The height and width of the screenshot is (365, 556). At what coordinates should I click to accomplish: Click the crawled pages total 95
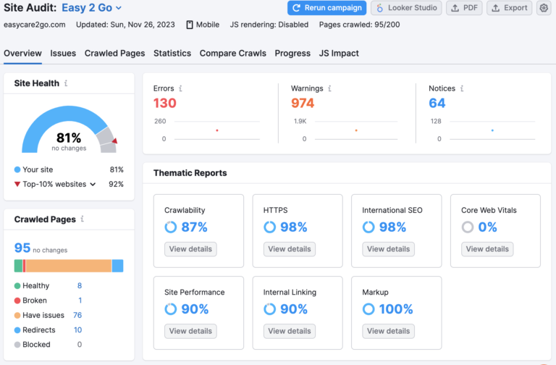pos(22,248)
